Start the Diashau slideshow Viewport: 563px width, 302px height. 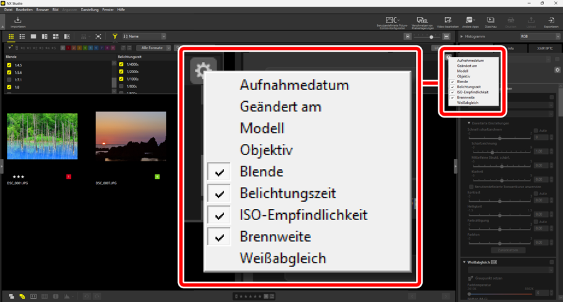tap(490, 22)
